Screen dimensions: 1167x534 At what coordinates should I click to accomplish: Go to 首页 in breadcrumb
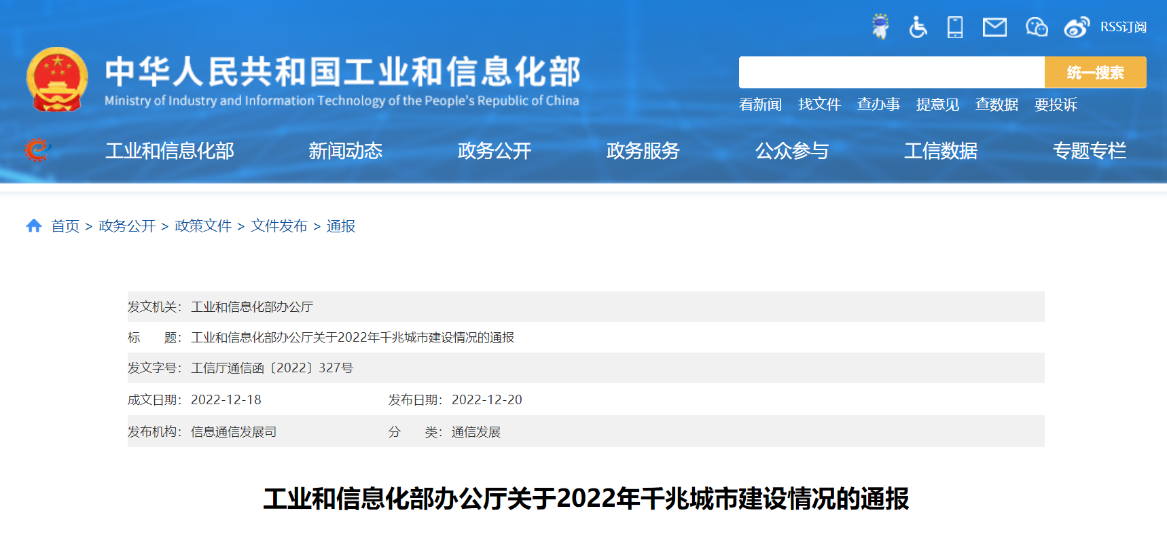(x=65, y=226)
